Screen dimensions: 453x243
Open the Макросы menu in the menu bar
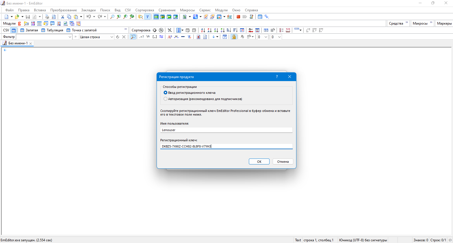[x=187, y=10]
